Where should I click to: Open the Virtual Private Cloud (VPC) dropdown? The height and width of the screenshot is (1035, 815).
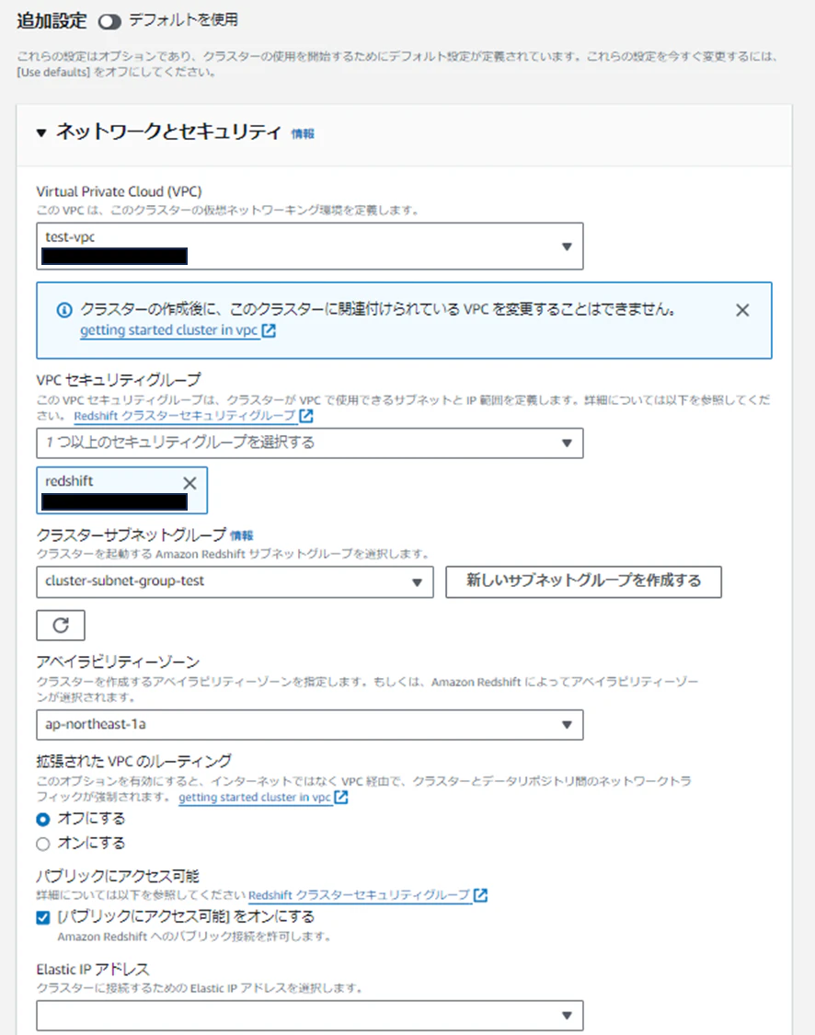[x=309, y=247]
